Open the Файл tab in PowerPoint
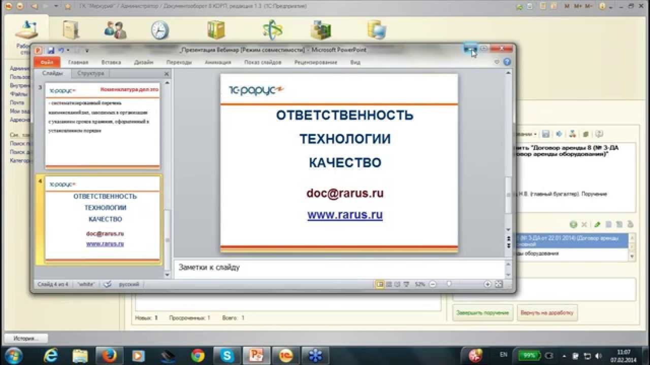The width and height of the screenshot is (650, 365). pyautogui.click(x=47, y=62)
